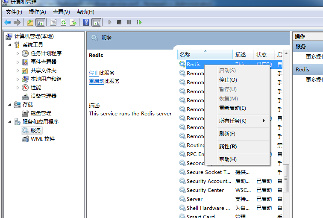This screenshot has height=218, width=323.
Task: Sort services by 状态 column header
Action: pos(264,55)
